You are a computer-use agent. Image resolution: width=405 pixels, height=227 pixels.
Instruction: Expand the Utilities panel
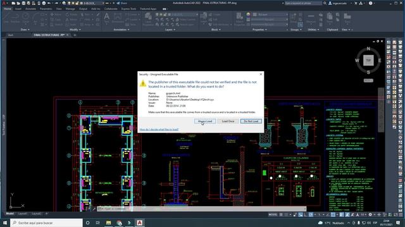point(313,30)
